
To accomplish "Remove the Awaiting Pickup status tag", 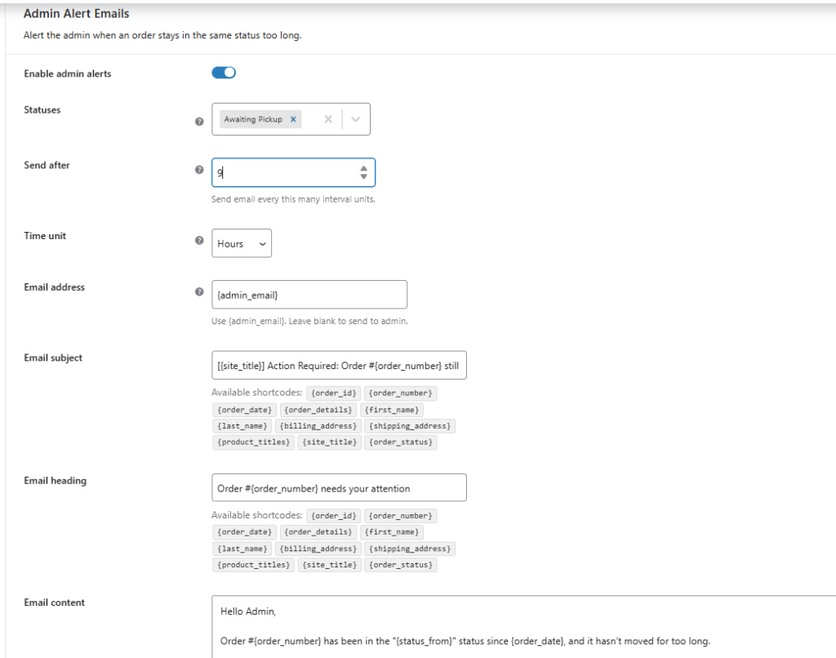I will point(293,119).
